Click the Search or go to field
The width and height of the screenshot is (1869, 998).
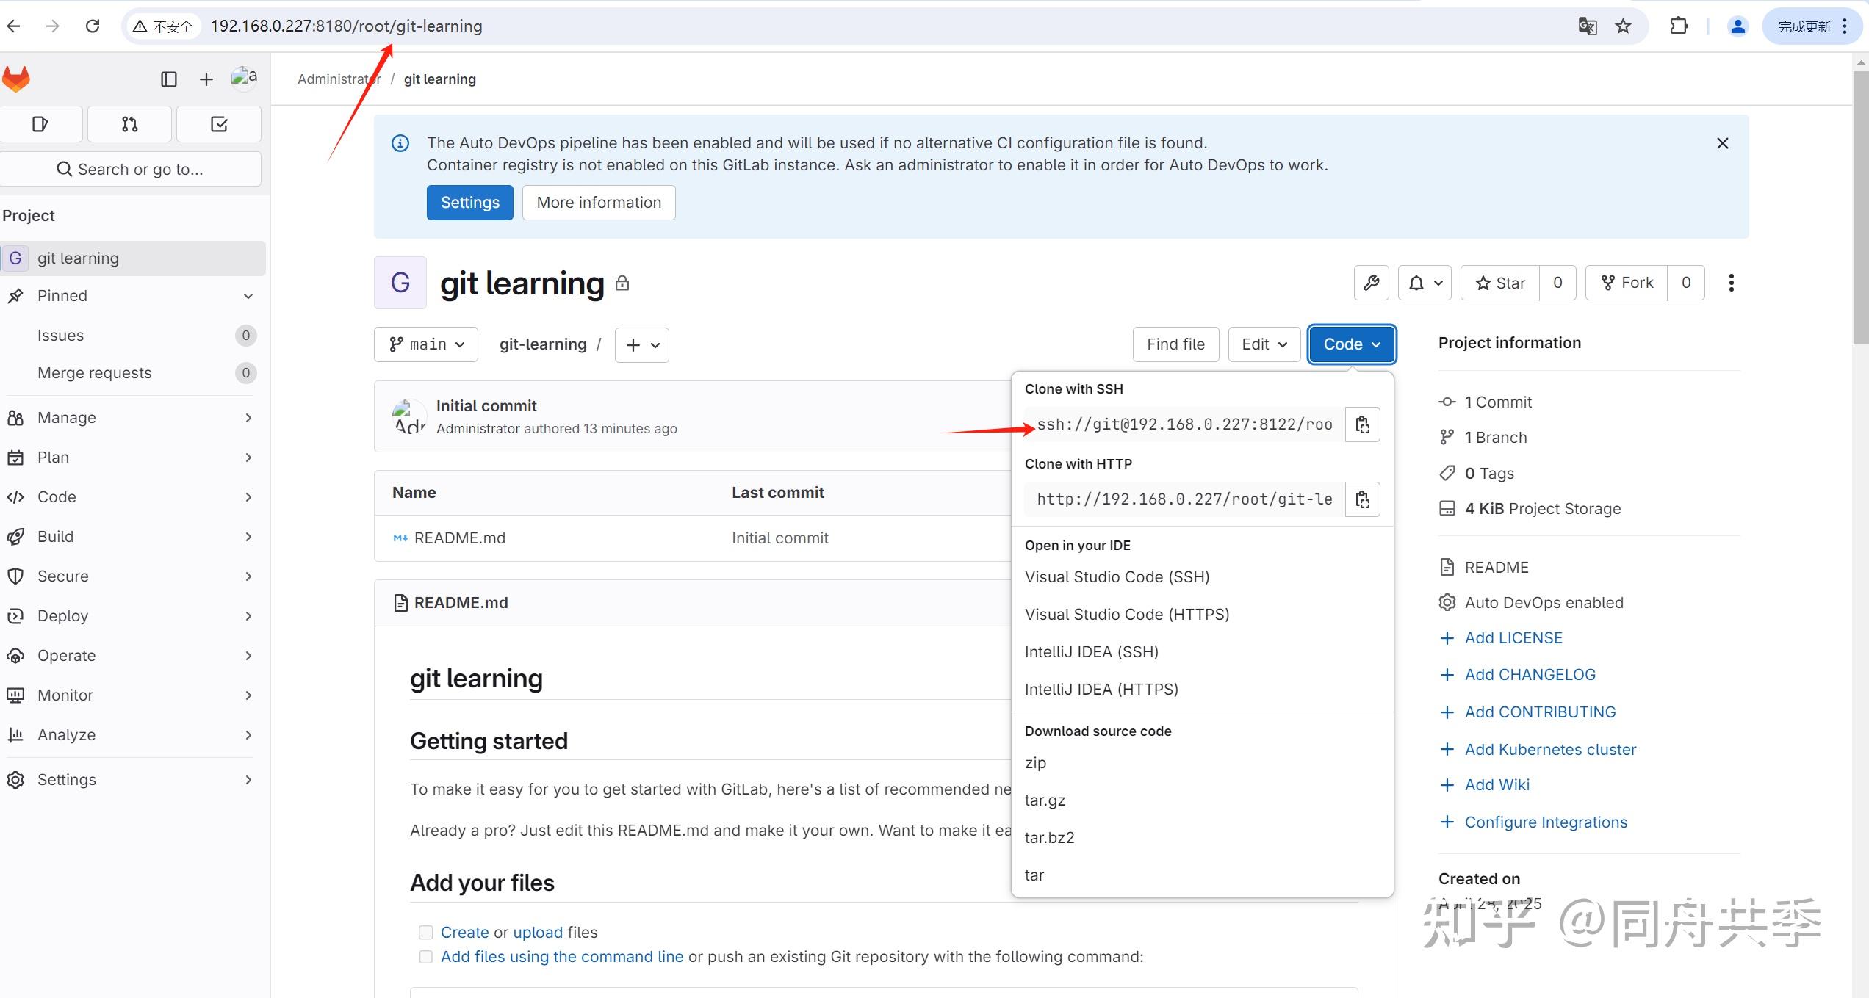point(131,168)
